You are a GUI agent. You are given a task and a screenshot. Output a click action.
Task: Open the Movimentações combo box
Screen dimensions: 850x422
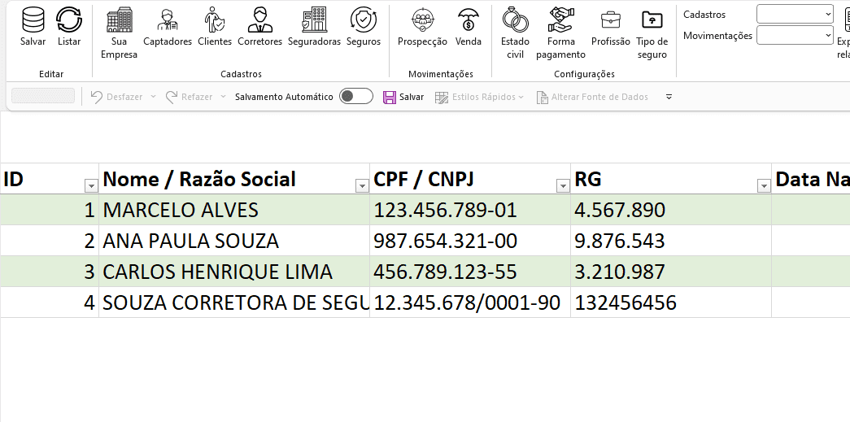[795, 36]
